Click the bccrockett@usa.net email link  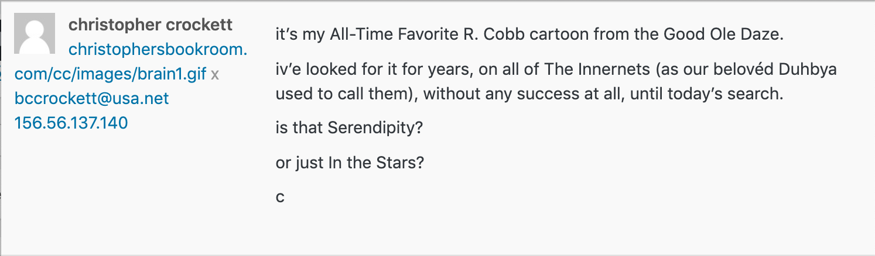click(91, 98)
